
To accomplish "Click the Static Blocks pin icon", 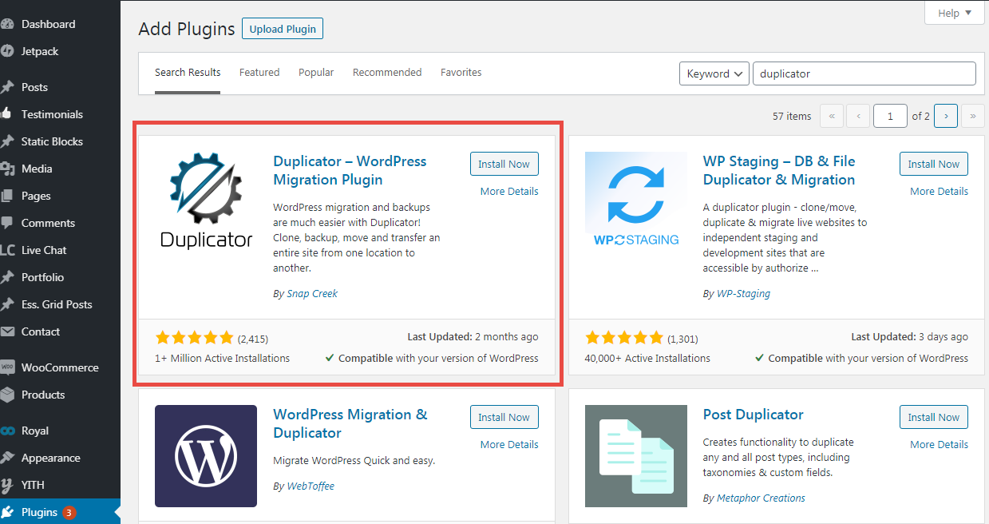I will (x=6, y=141).
